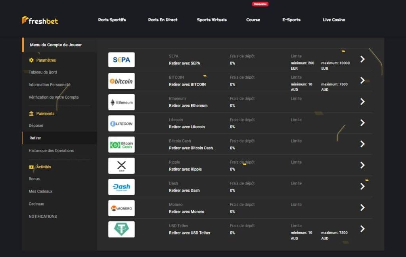Click 'Retirer avec Ethereum' text
Viewport: 406px width, 257px height.
[188, 105]
